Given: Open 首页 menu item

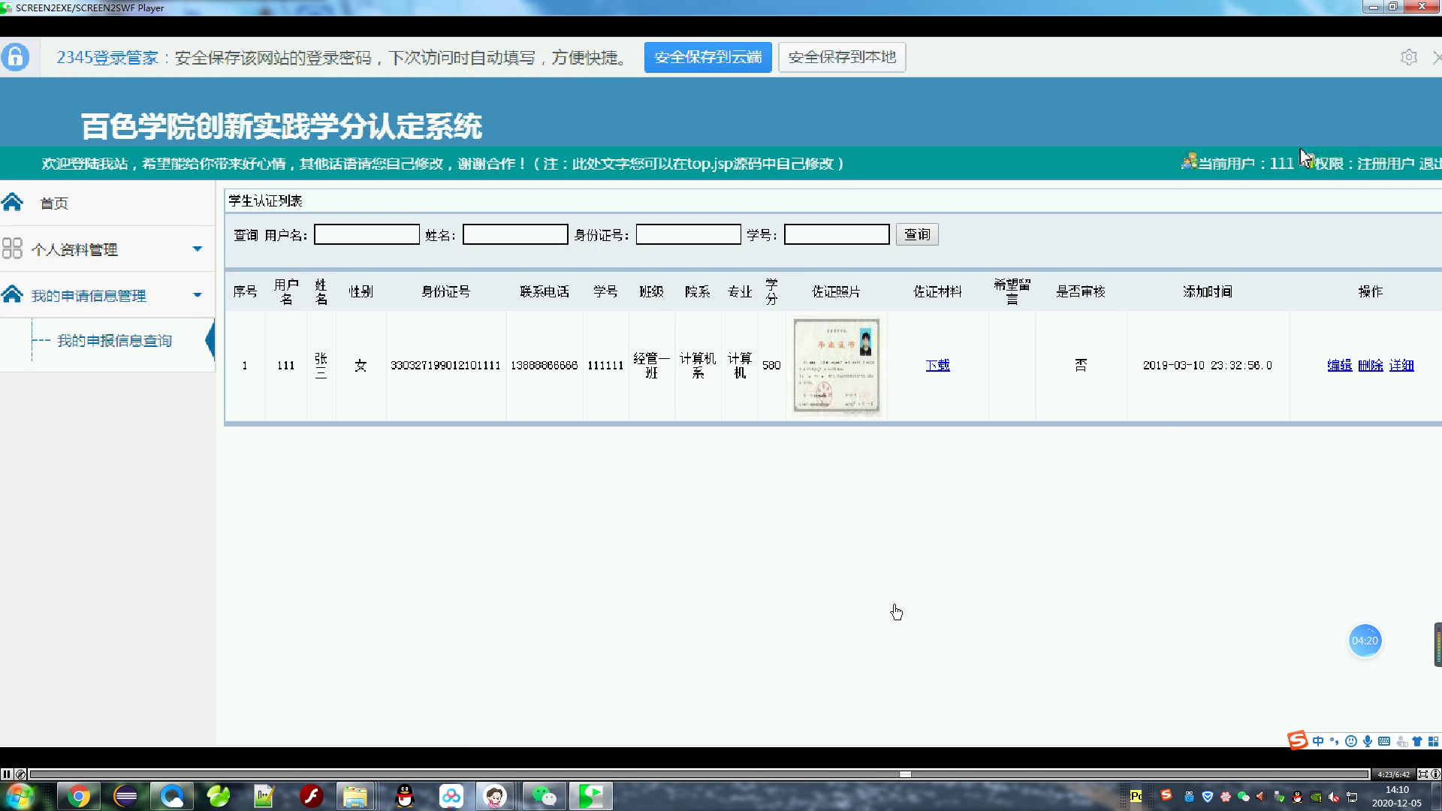Looking at the screenshot, I should pyautogui.click(x=54, y=203).
